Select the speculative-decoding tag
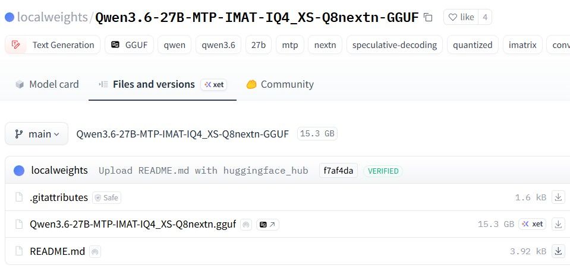Screen dimensions: 570x275 pos(395,45)
